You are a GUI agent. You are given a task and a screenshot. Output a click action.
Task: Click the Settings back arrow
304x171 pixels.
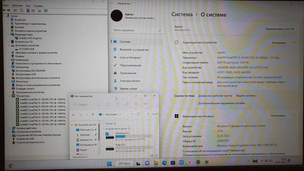click(112, 3)
